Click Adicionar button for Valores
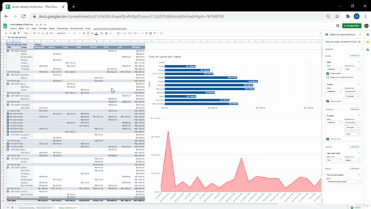The width and height of the screenshot is (371, 209). [355, 147]
